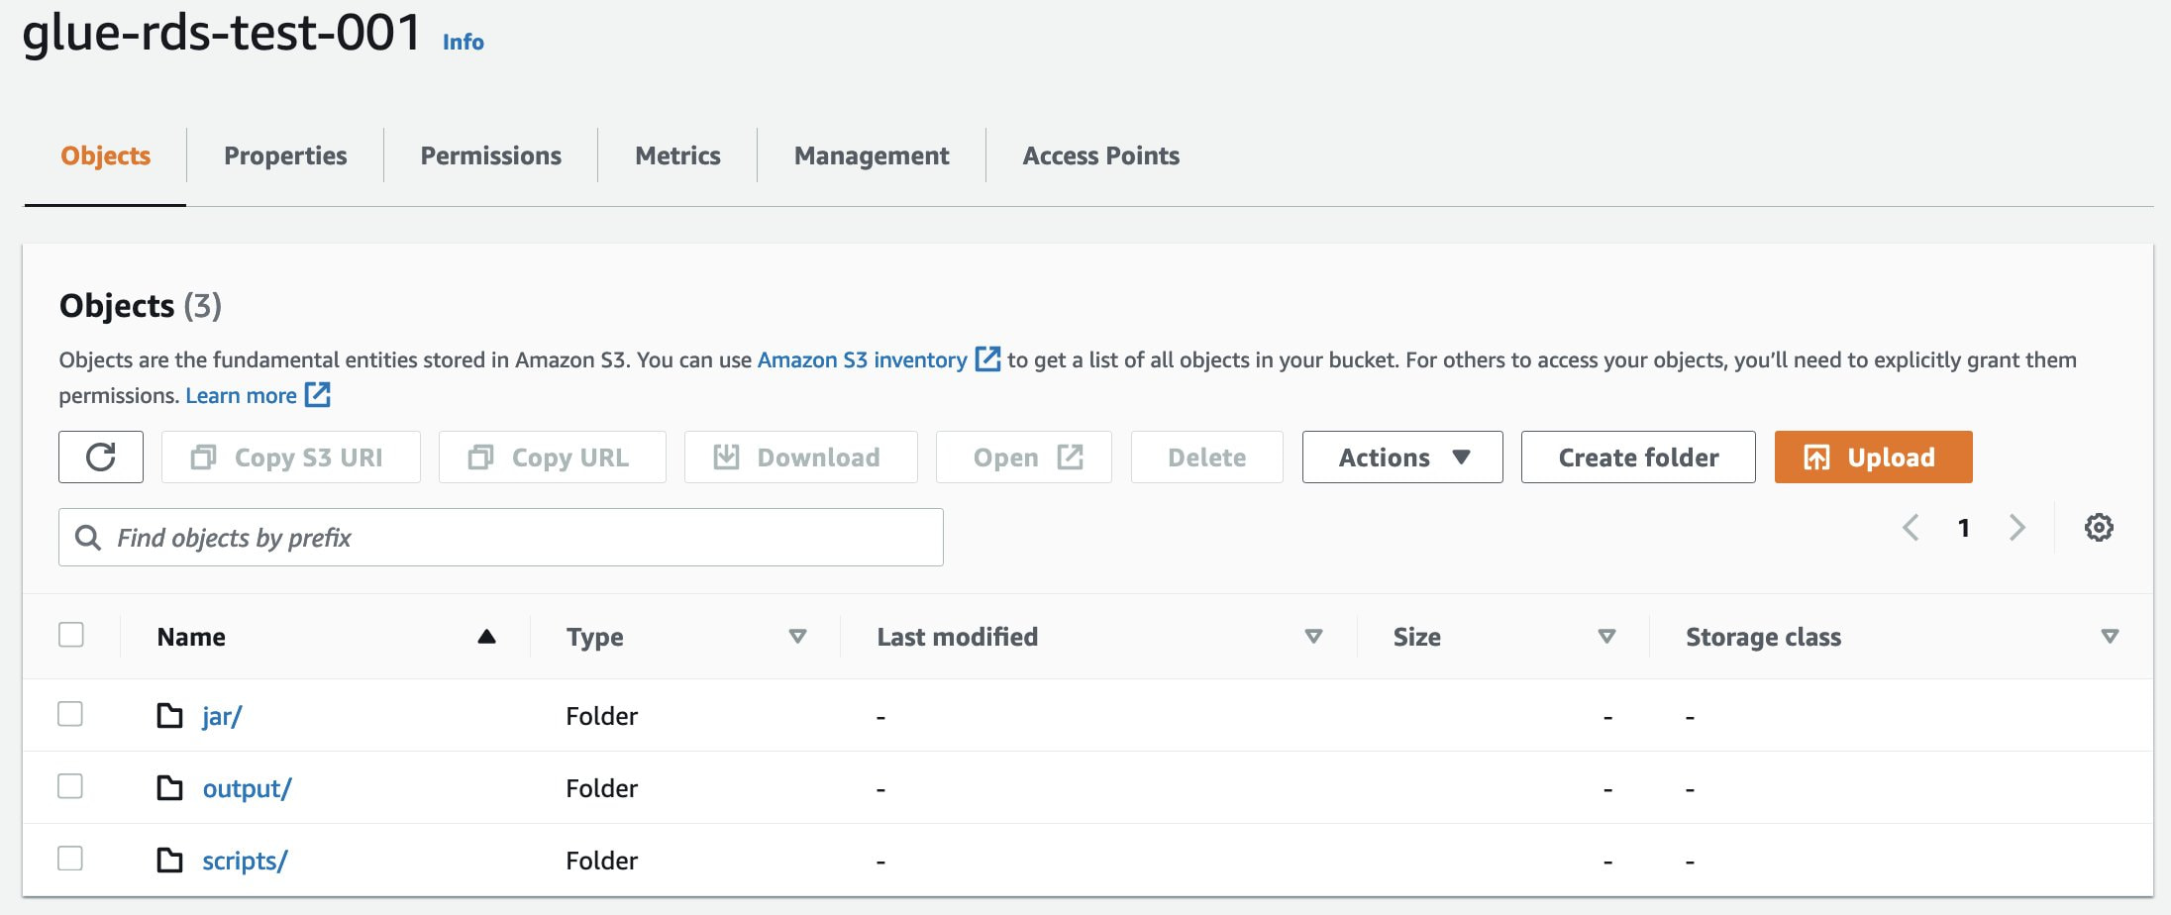Click the Size column header text
This screenshot has height=915, width=2171.
point(1417,637)
